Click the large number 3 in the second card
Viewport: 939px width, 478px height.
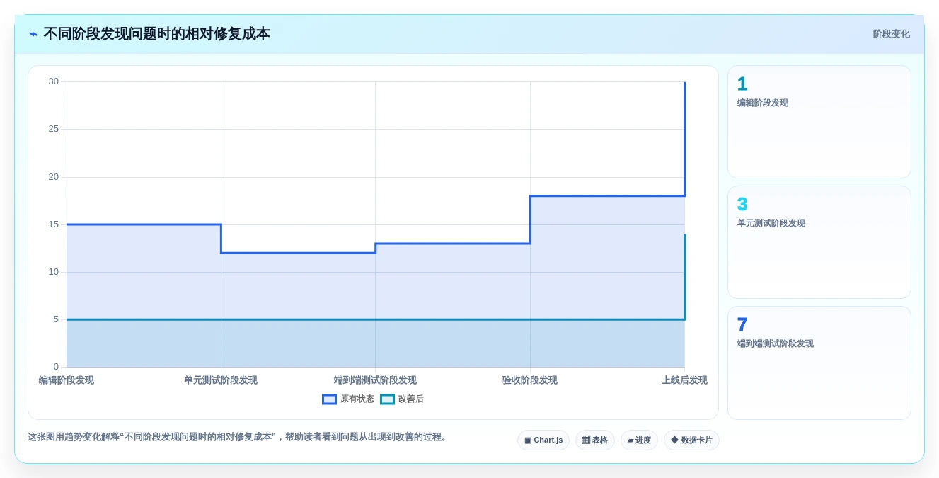(742, 205)
